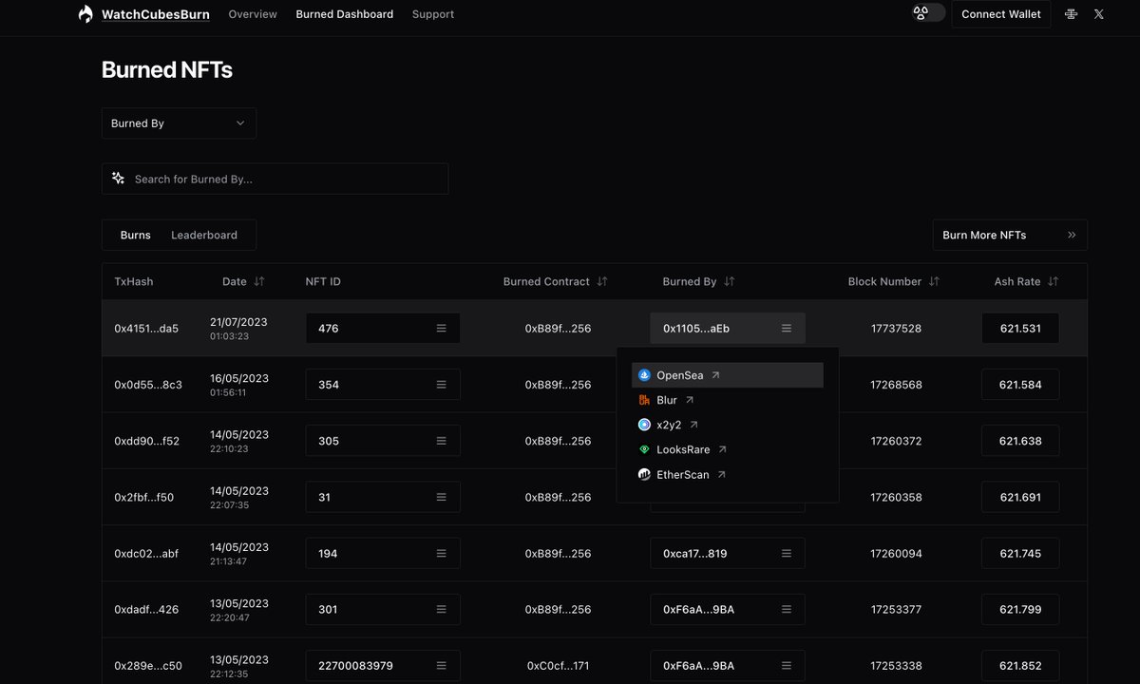Open menu icon for NFT ID 301

coord(441,610)
